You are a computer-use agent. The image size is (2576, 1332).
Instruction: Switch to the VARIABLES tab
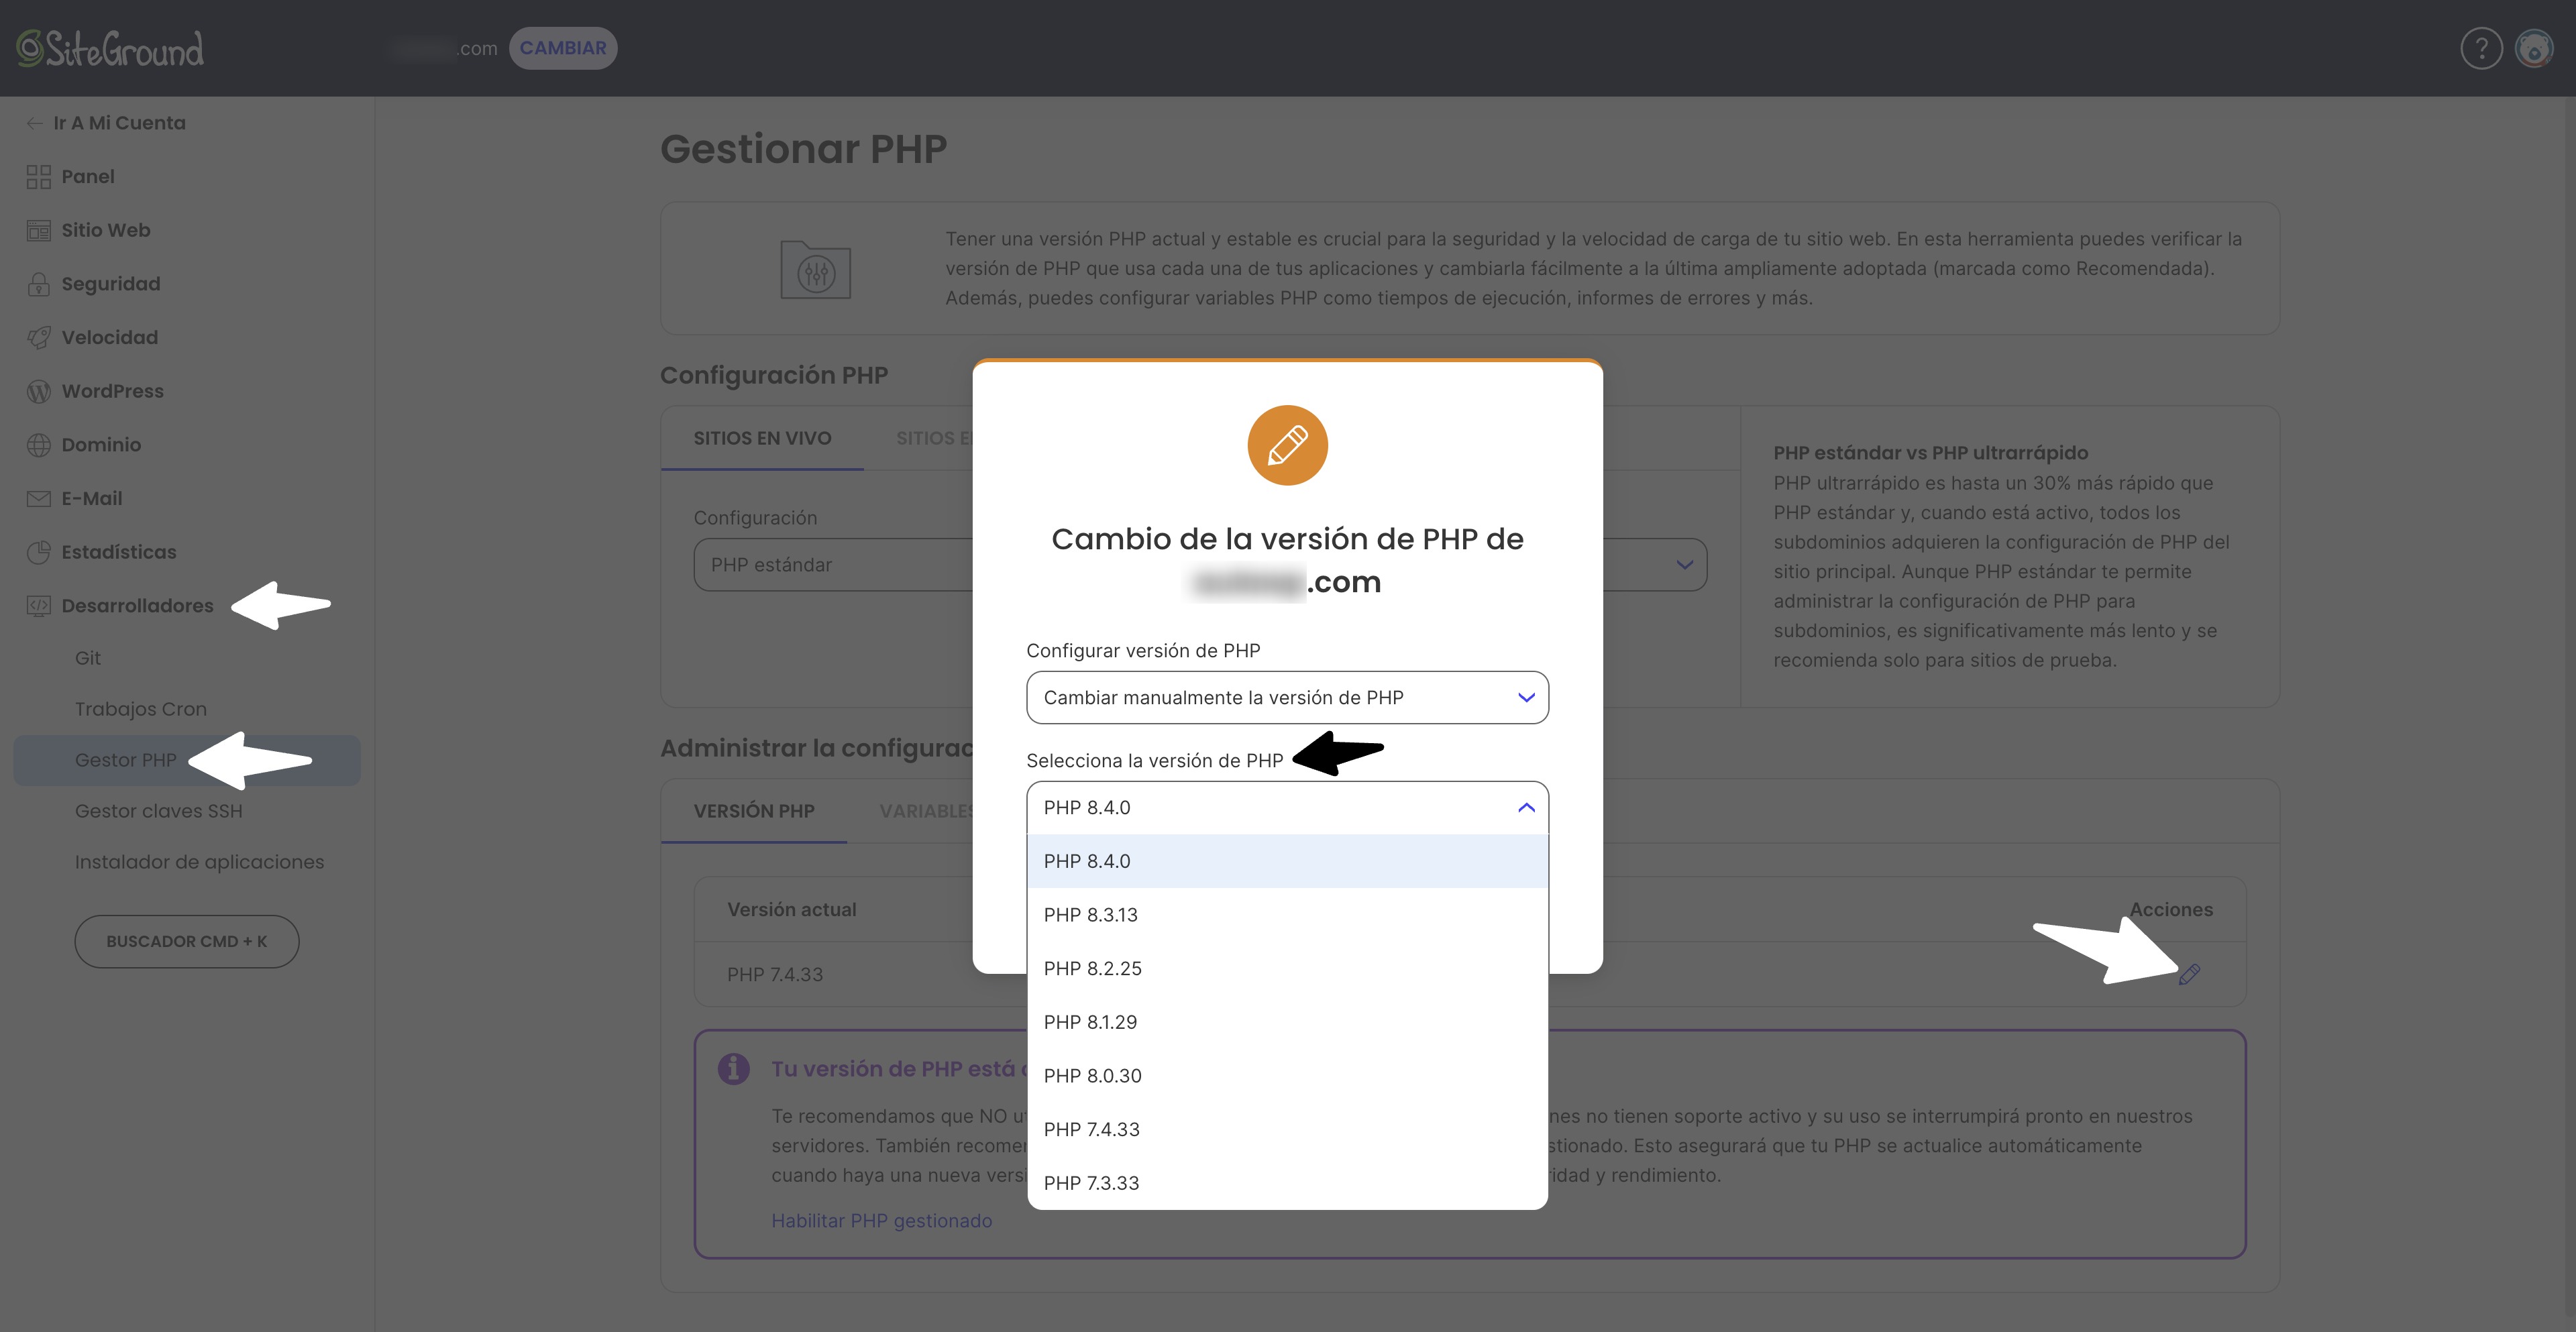(x=926, y=811)
